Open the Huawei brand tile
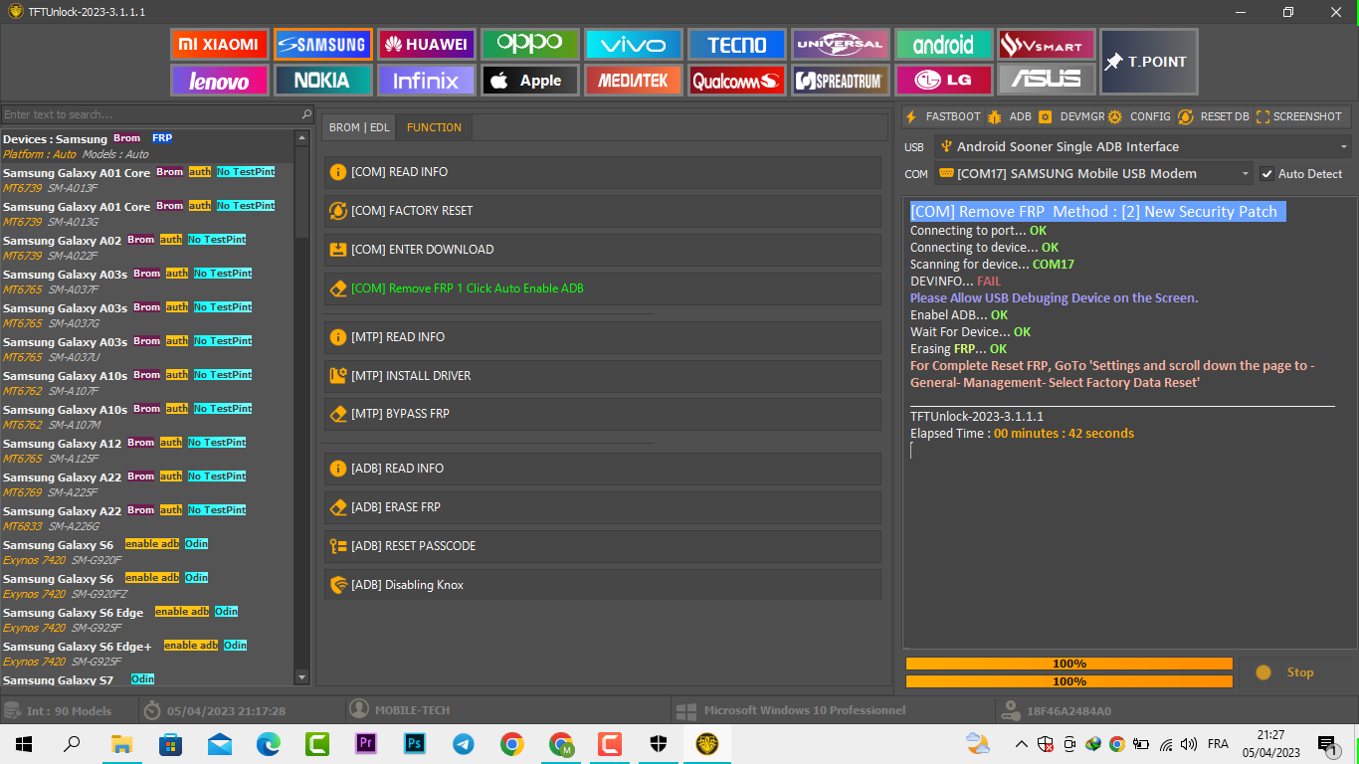The image size is (1359, 764). (426, 44)
